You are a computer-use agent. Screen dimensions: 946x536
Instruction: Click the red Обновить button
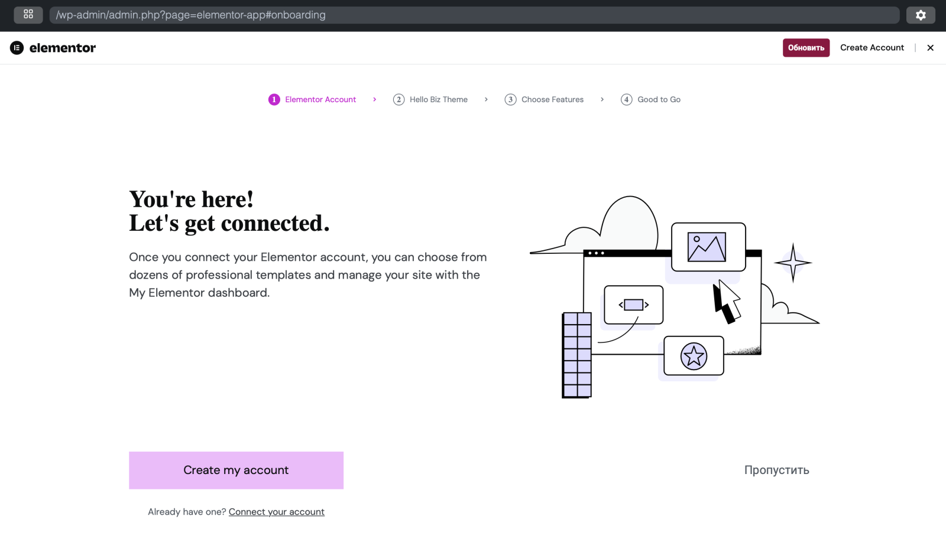[806, 48]
